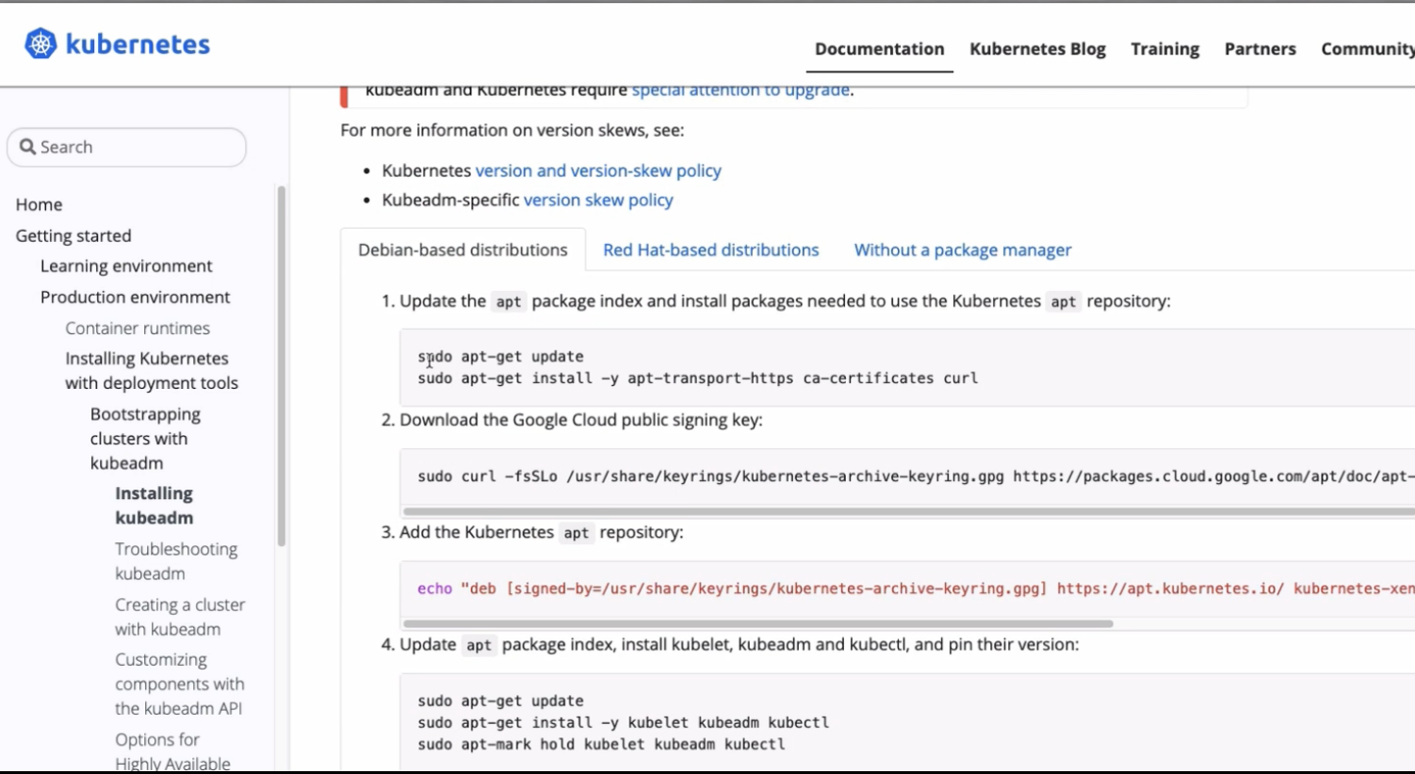Open Learning environment in the sidebar

(x=126, y=266)
